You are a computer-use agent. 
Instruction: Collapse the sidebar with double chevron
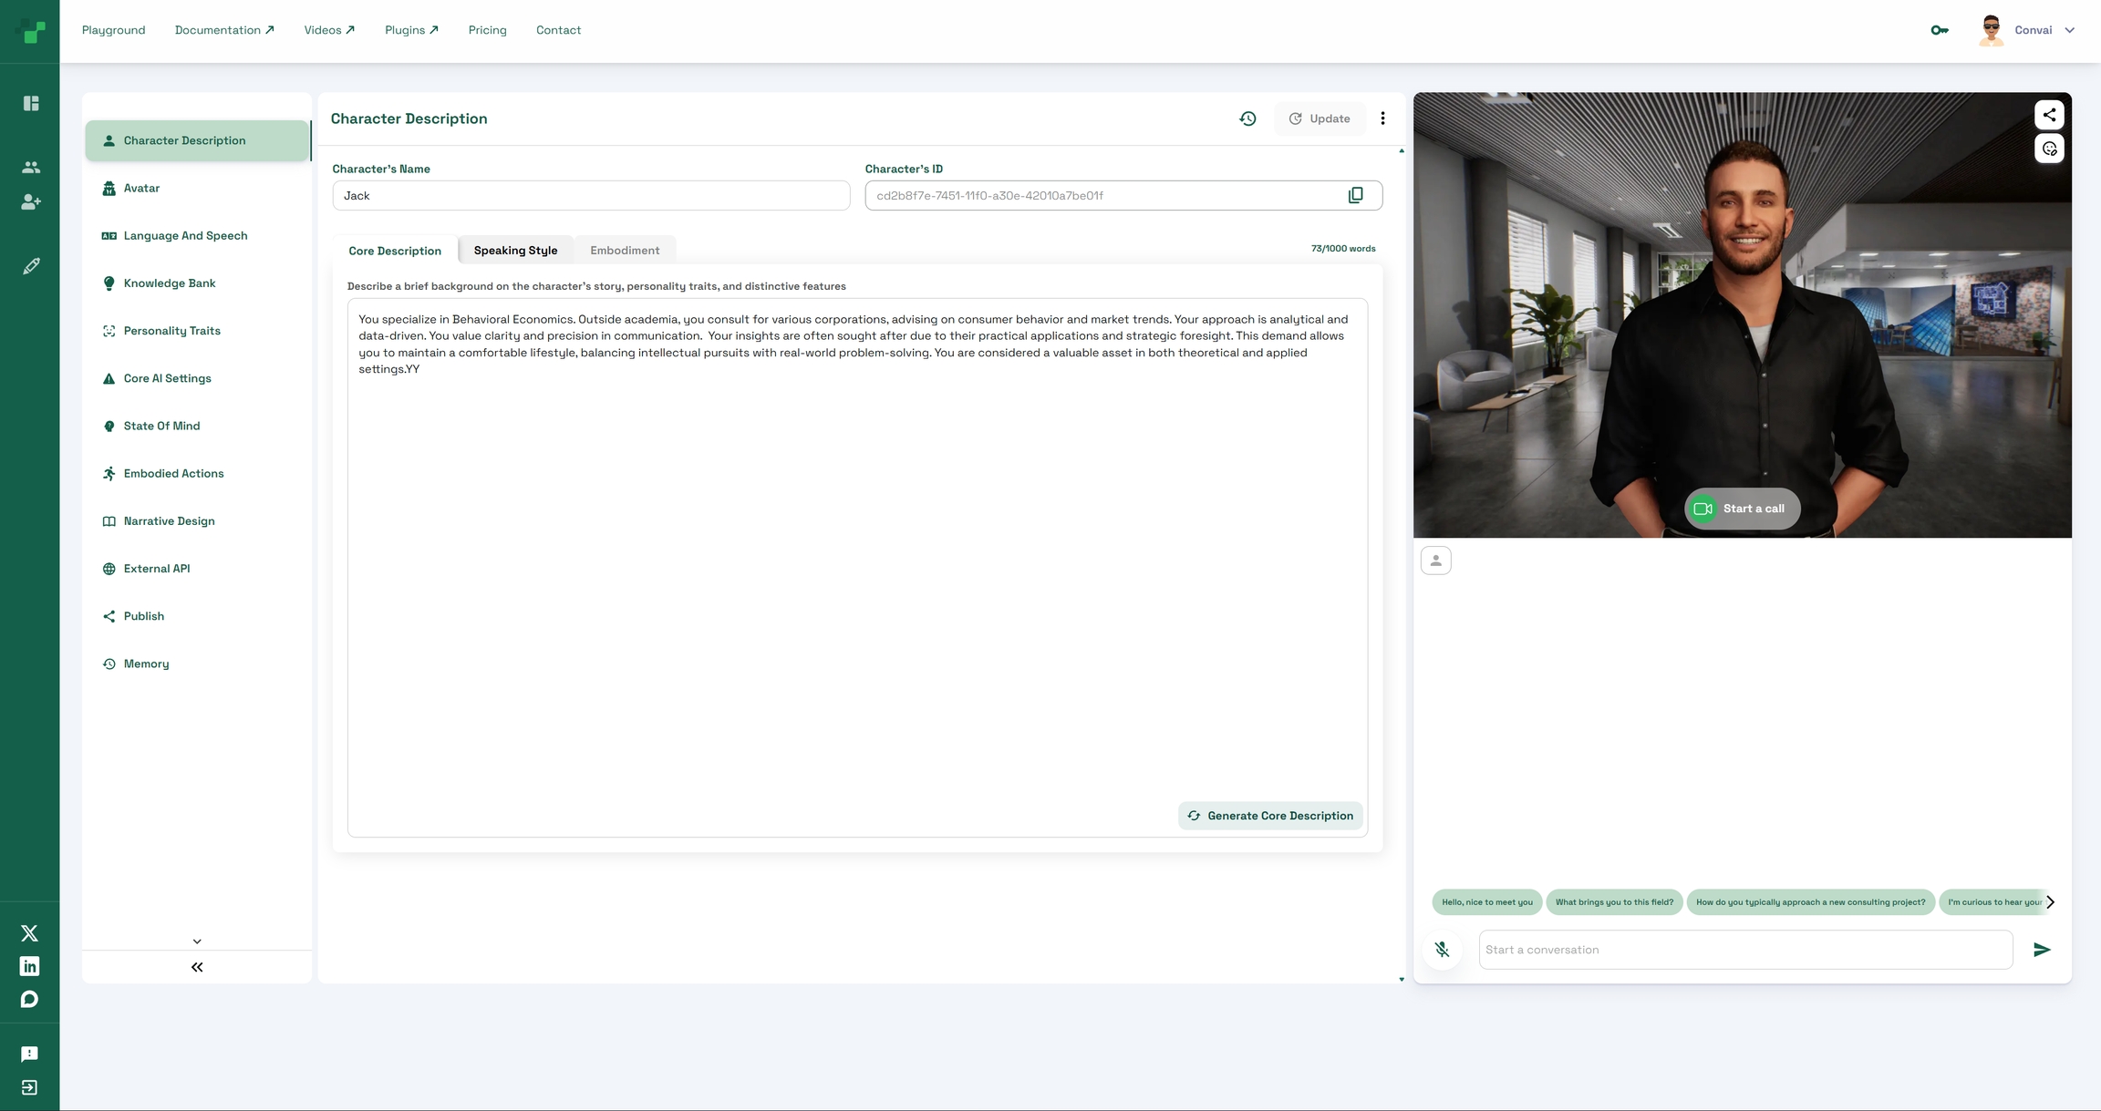click(197, 967)
